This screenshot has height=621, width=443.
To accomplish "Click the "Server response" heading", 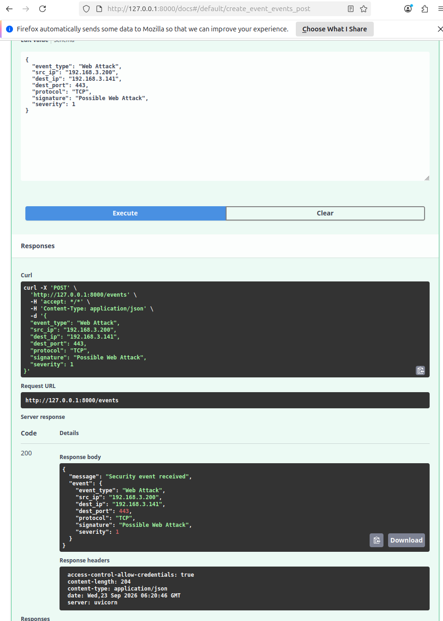I will point(43,417).
